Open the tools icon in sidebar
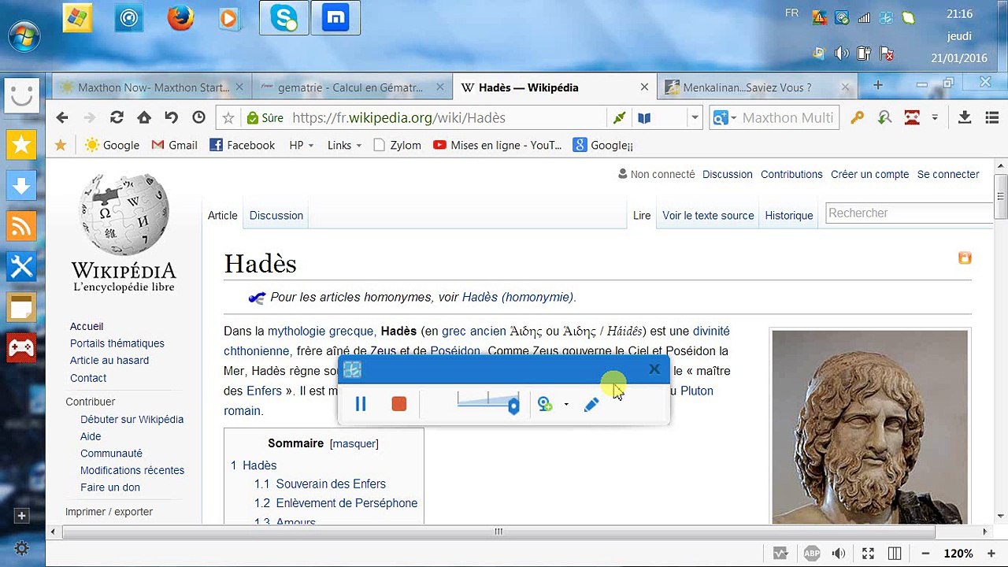 coord(21,267)
